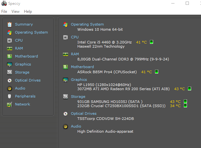Select Operating System in the sidebar

point(31,32)
